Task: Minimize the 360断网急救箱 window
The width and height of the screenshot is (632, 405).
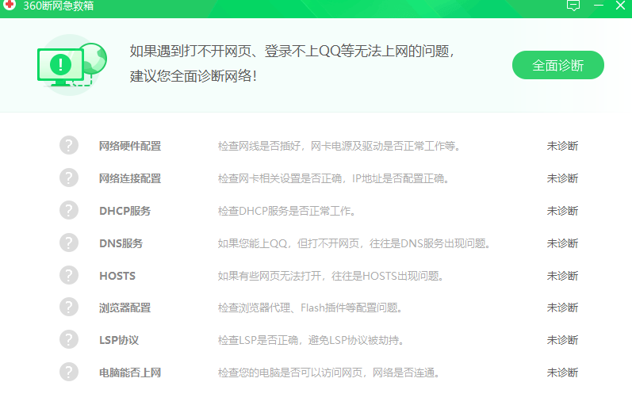Action: click(x=599, y=6)
